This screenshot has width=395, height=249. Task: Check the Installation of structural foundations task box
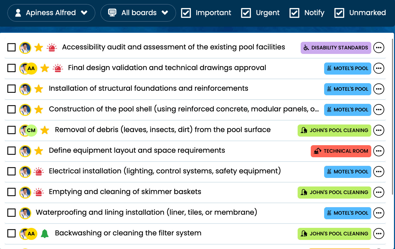coord(11,89)
